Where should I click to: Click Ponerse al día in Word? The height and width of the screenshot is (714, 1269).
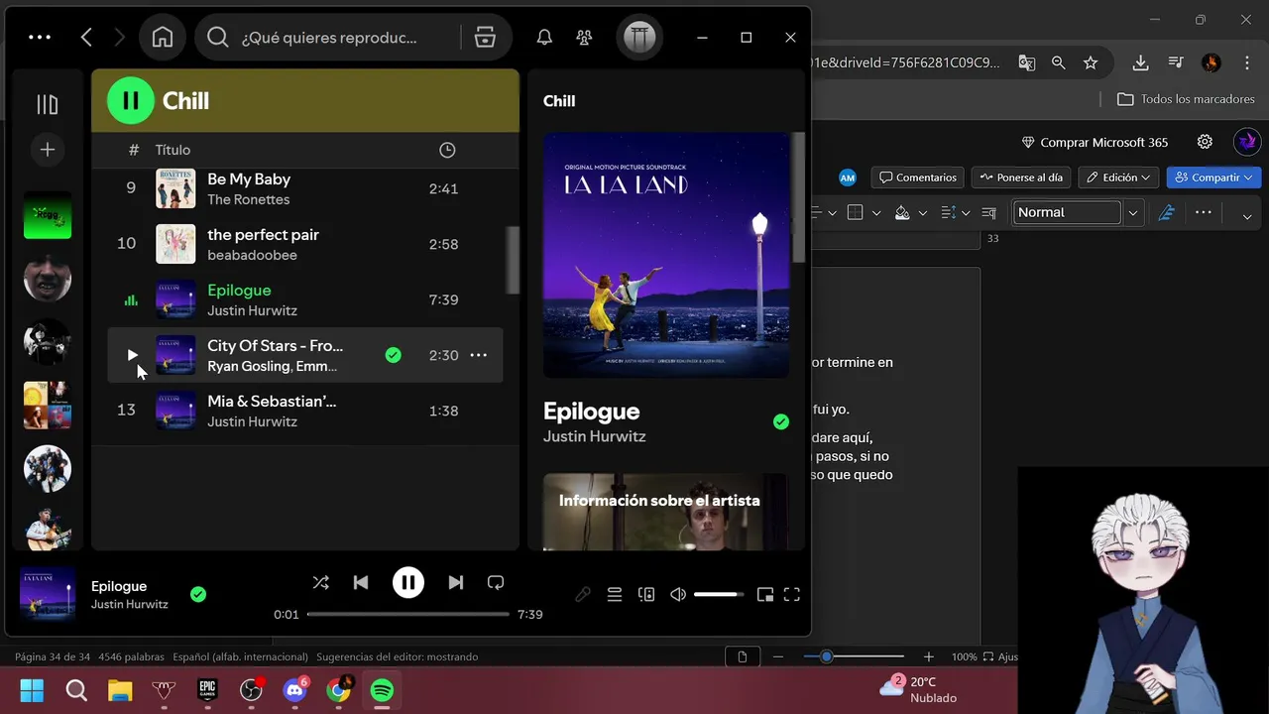click(1021, 178)
